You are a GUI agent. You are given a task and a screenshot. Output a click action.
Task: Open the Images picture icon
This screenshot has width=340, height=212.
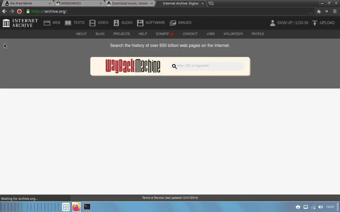pos(173,23)
